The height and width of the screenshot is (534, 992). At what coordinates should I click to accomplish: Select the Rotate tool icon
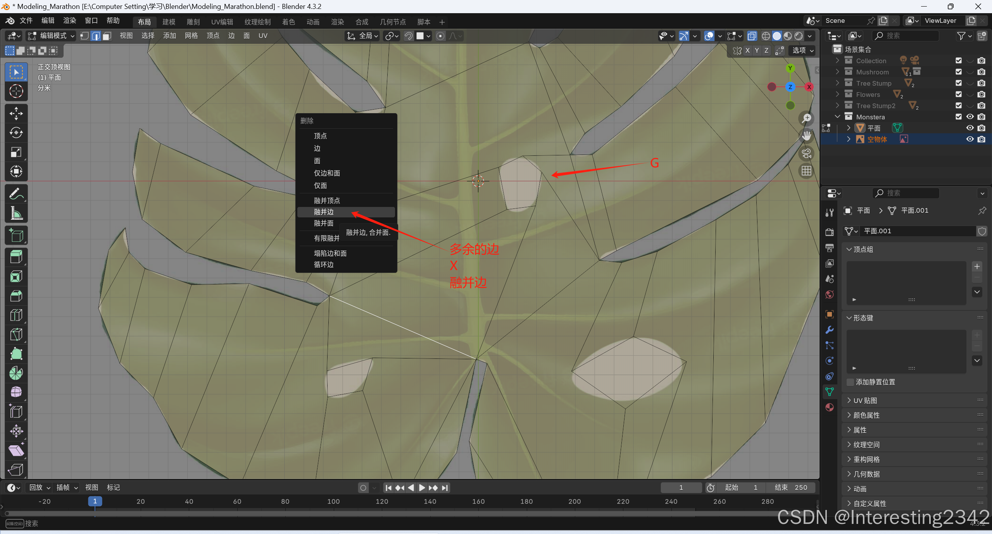point(16,133)
